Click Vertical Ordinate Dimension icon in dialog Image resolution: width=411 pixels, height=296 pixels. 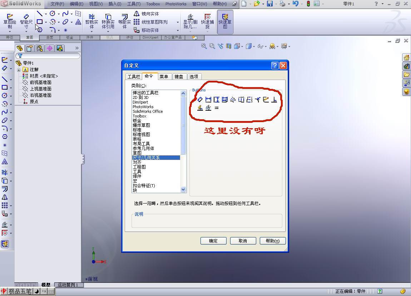point(249,100)
